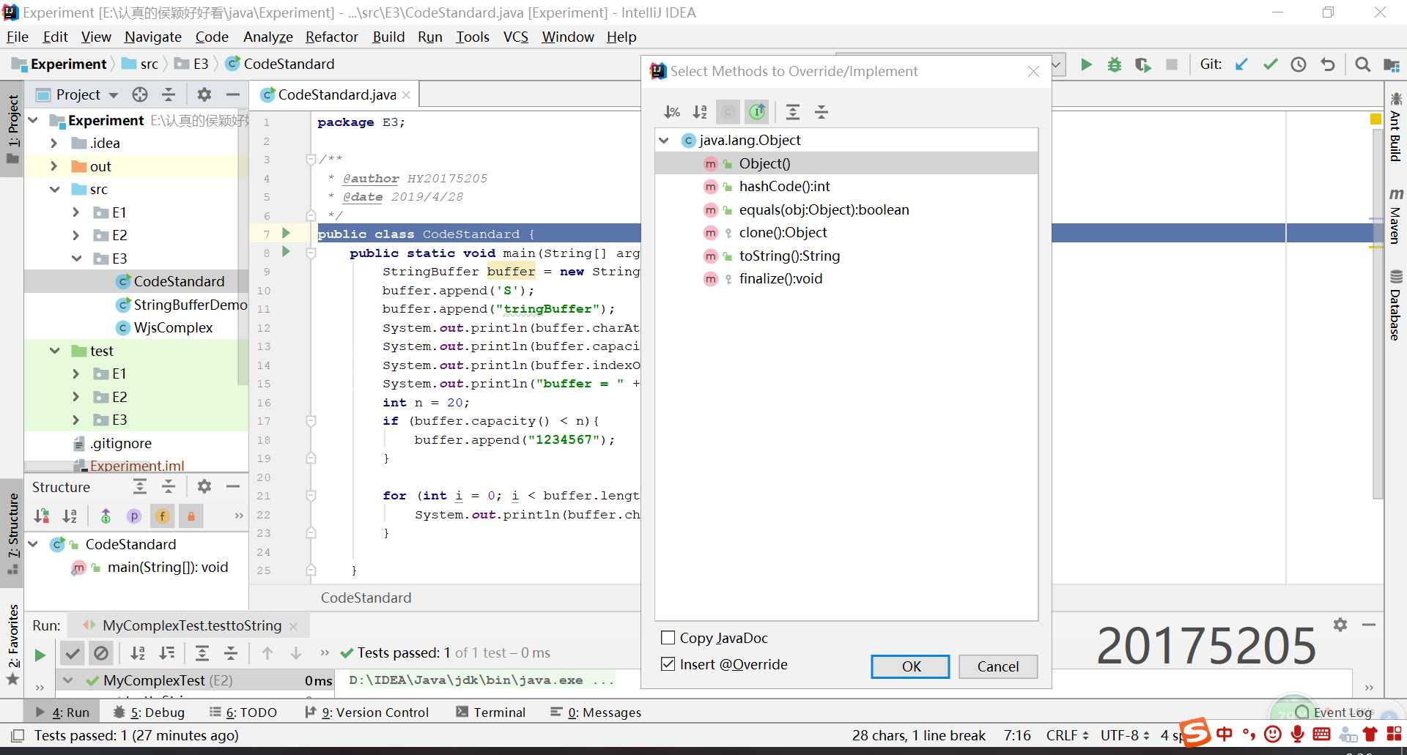Screen dimensions: 1407x755
Task: Toggle show interfaces icon in Override dialog
Action: [757, 112]
